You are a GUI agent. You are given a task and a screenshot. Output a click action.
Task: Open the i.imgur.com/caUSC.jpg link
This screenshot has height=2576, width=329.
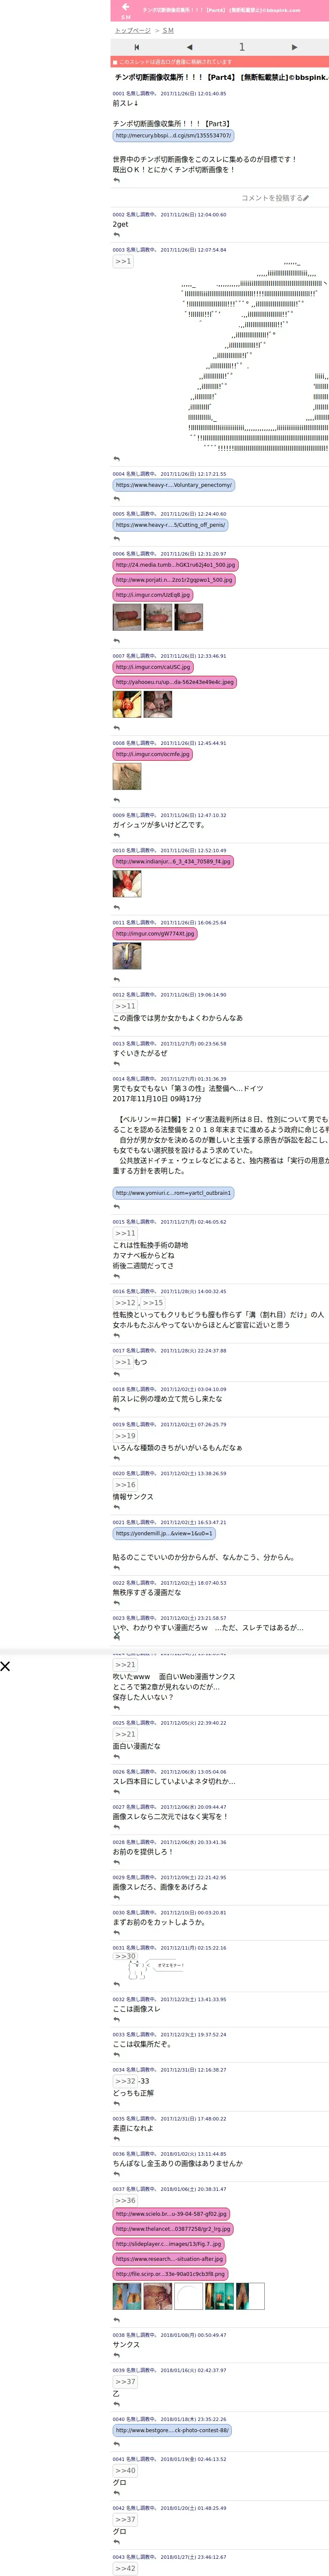[153, 667]
